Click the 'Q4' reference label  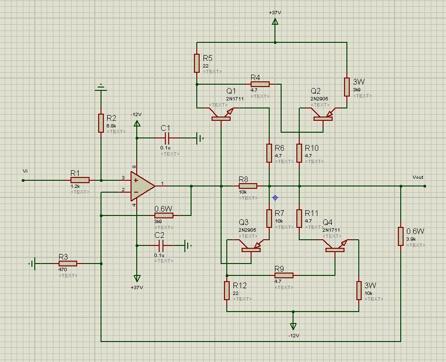click(327, 222)
